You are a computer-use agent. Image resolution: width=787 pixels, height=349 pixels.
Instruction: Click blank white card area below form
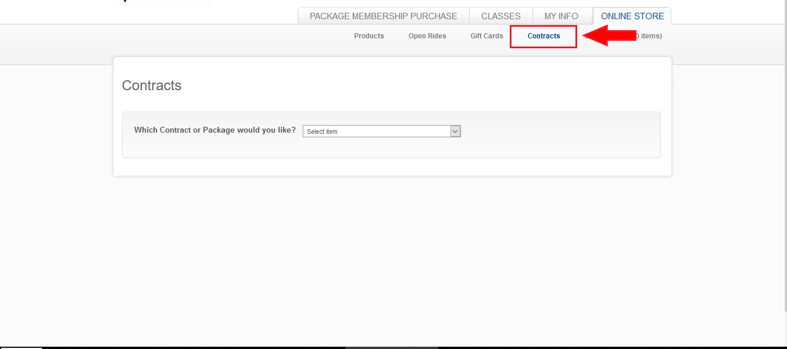pos(391,166)
